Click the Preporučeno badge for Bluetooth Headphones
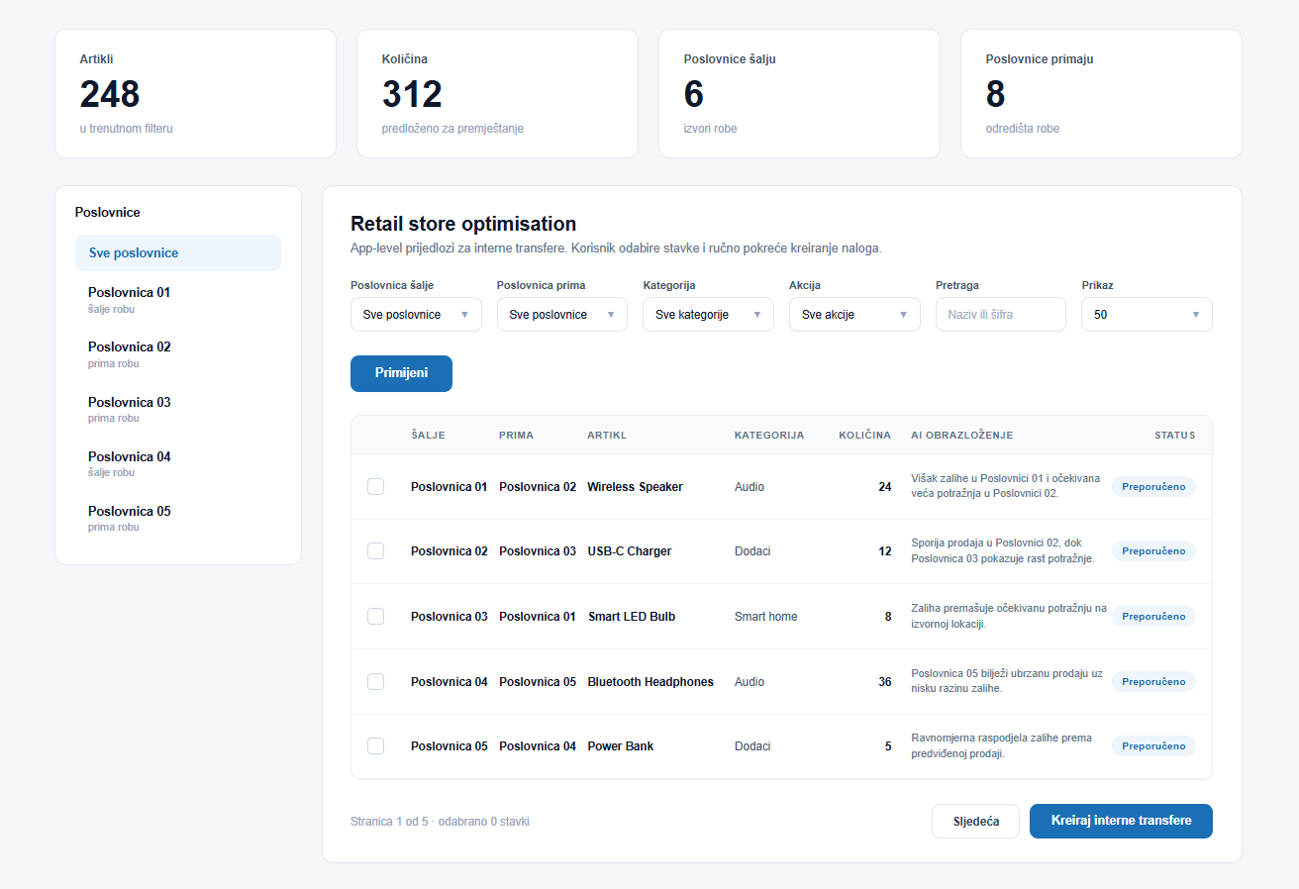The image size is (1299, 889). 1153,681
